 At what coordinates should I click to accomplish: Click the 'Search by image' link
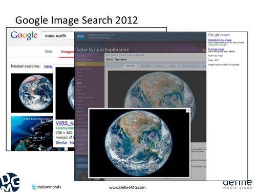coord(216,56)
